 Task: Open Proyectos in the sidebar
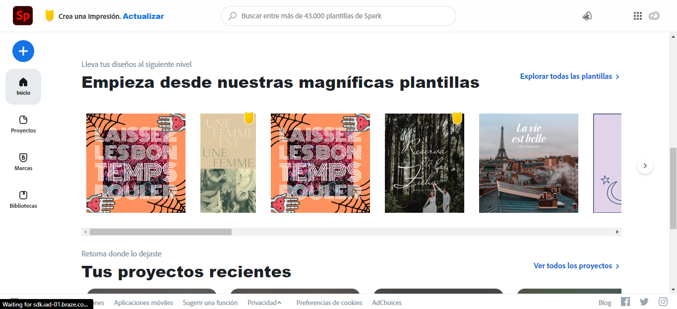pyautogui.click(x=23, y=124)
